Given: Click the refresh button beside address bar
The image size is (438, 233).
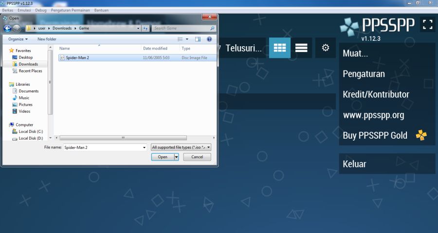Looking at the screenshot, I should (x=145, y=28).
